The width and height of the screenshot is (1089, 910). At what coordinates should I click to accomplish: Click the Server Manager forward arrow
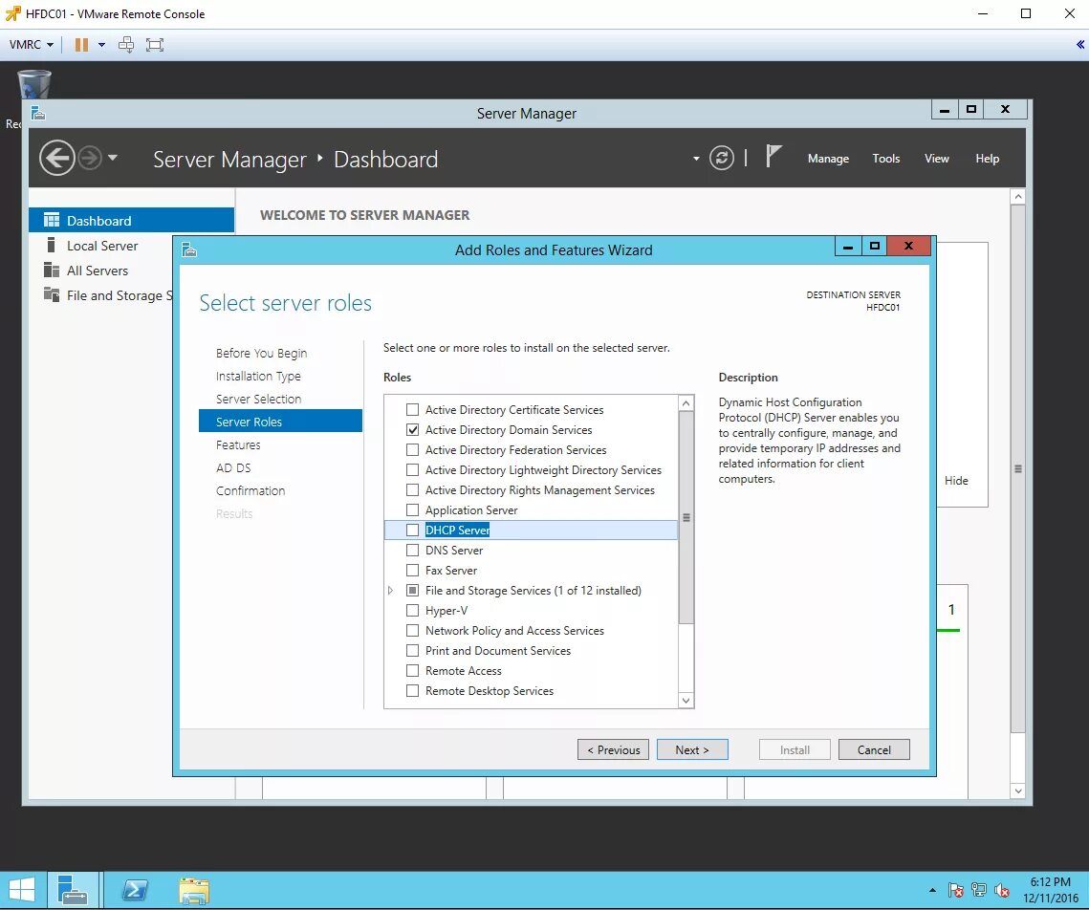pyautogui.click(x=90, y=159)
